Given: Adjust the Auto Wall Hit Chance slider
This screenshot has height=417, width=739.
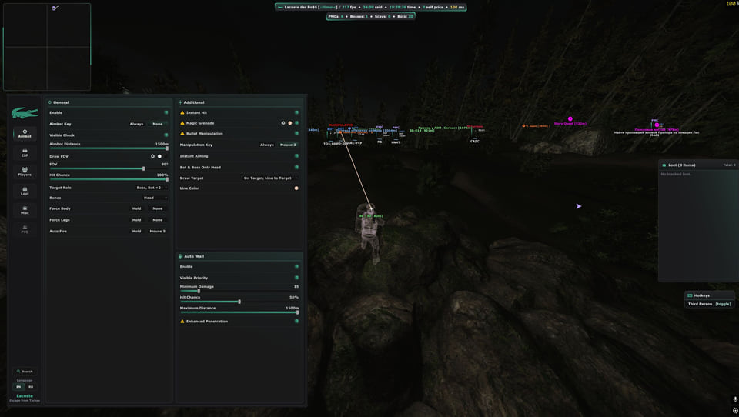Looking at the screenshot, I should [239, 302].
